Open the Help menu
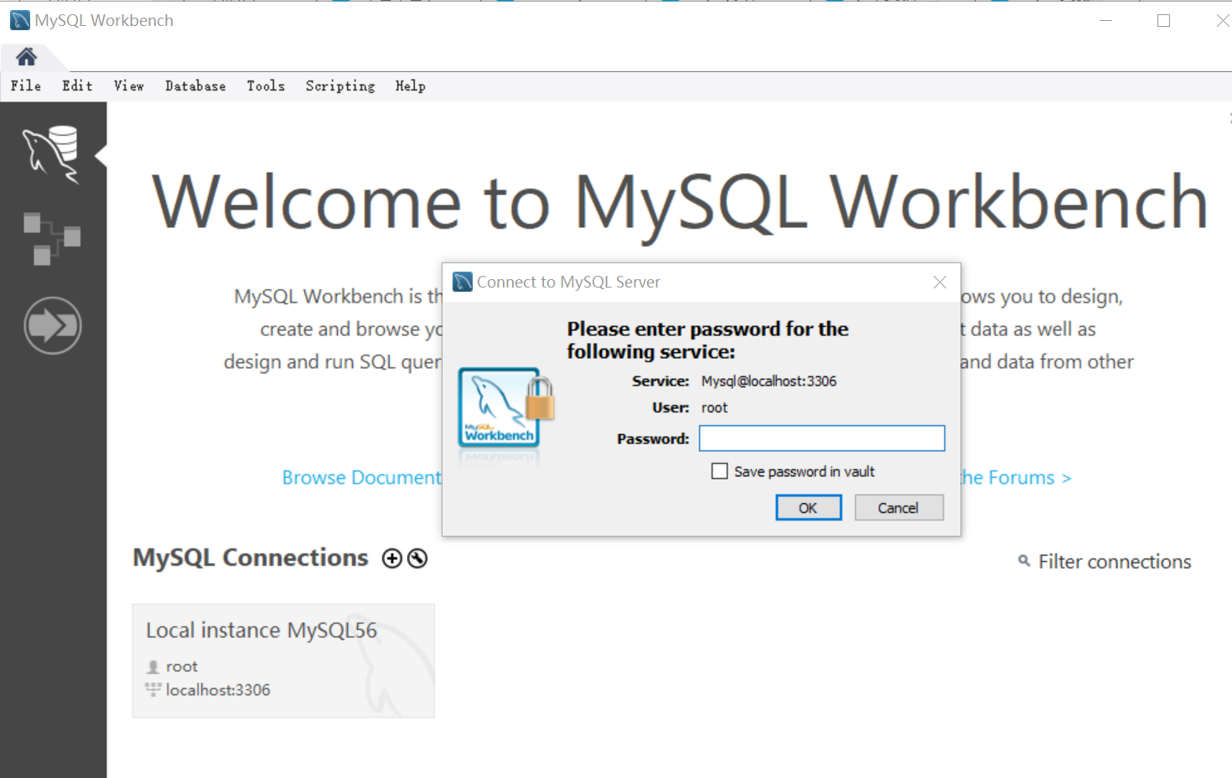 [411, 86]
